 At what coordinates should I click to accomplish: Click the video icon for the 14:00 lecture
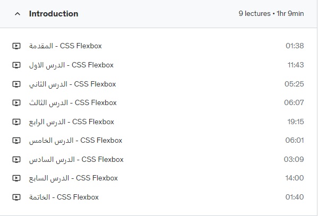(16, 178)
